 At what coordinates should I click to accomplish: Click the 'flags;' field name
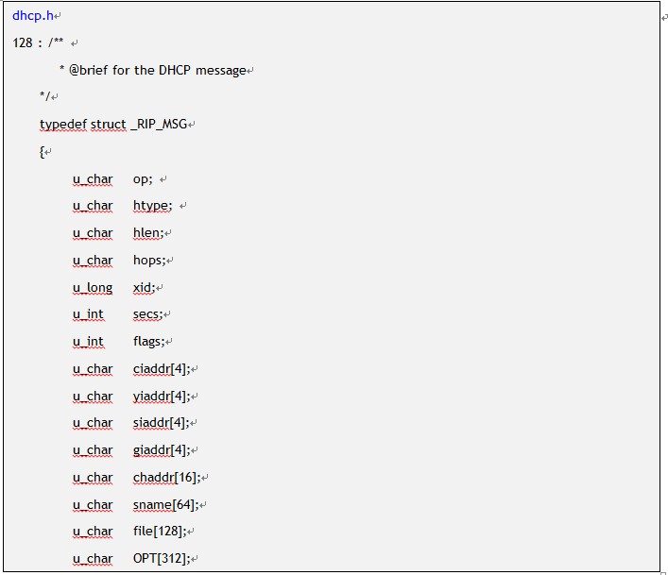click(x=148, y=342)
